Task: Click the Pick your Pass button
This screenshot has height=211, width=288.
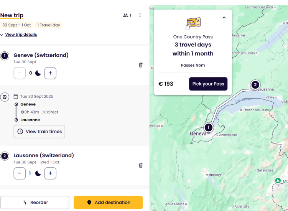Action: [x=208, y=84]
